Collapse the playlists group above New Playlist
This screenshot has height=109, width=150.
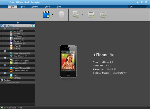pyautogui.click(x=5, y=51)
